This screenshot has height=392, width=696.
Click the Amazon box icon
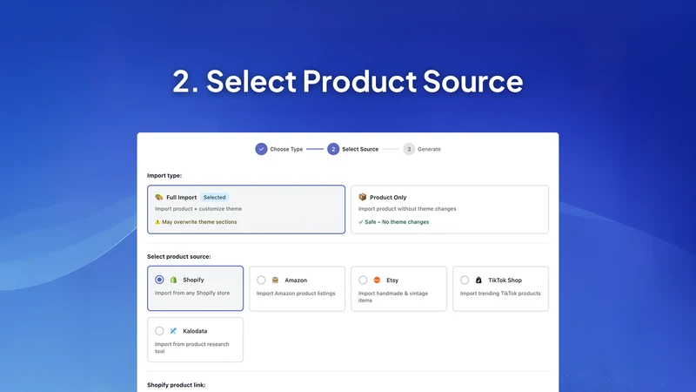coord(275,280)
